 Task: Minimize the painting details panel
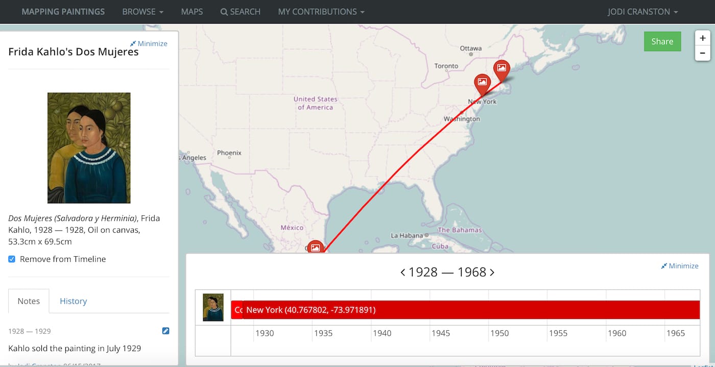pos(149,43)
